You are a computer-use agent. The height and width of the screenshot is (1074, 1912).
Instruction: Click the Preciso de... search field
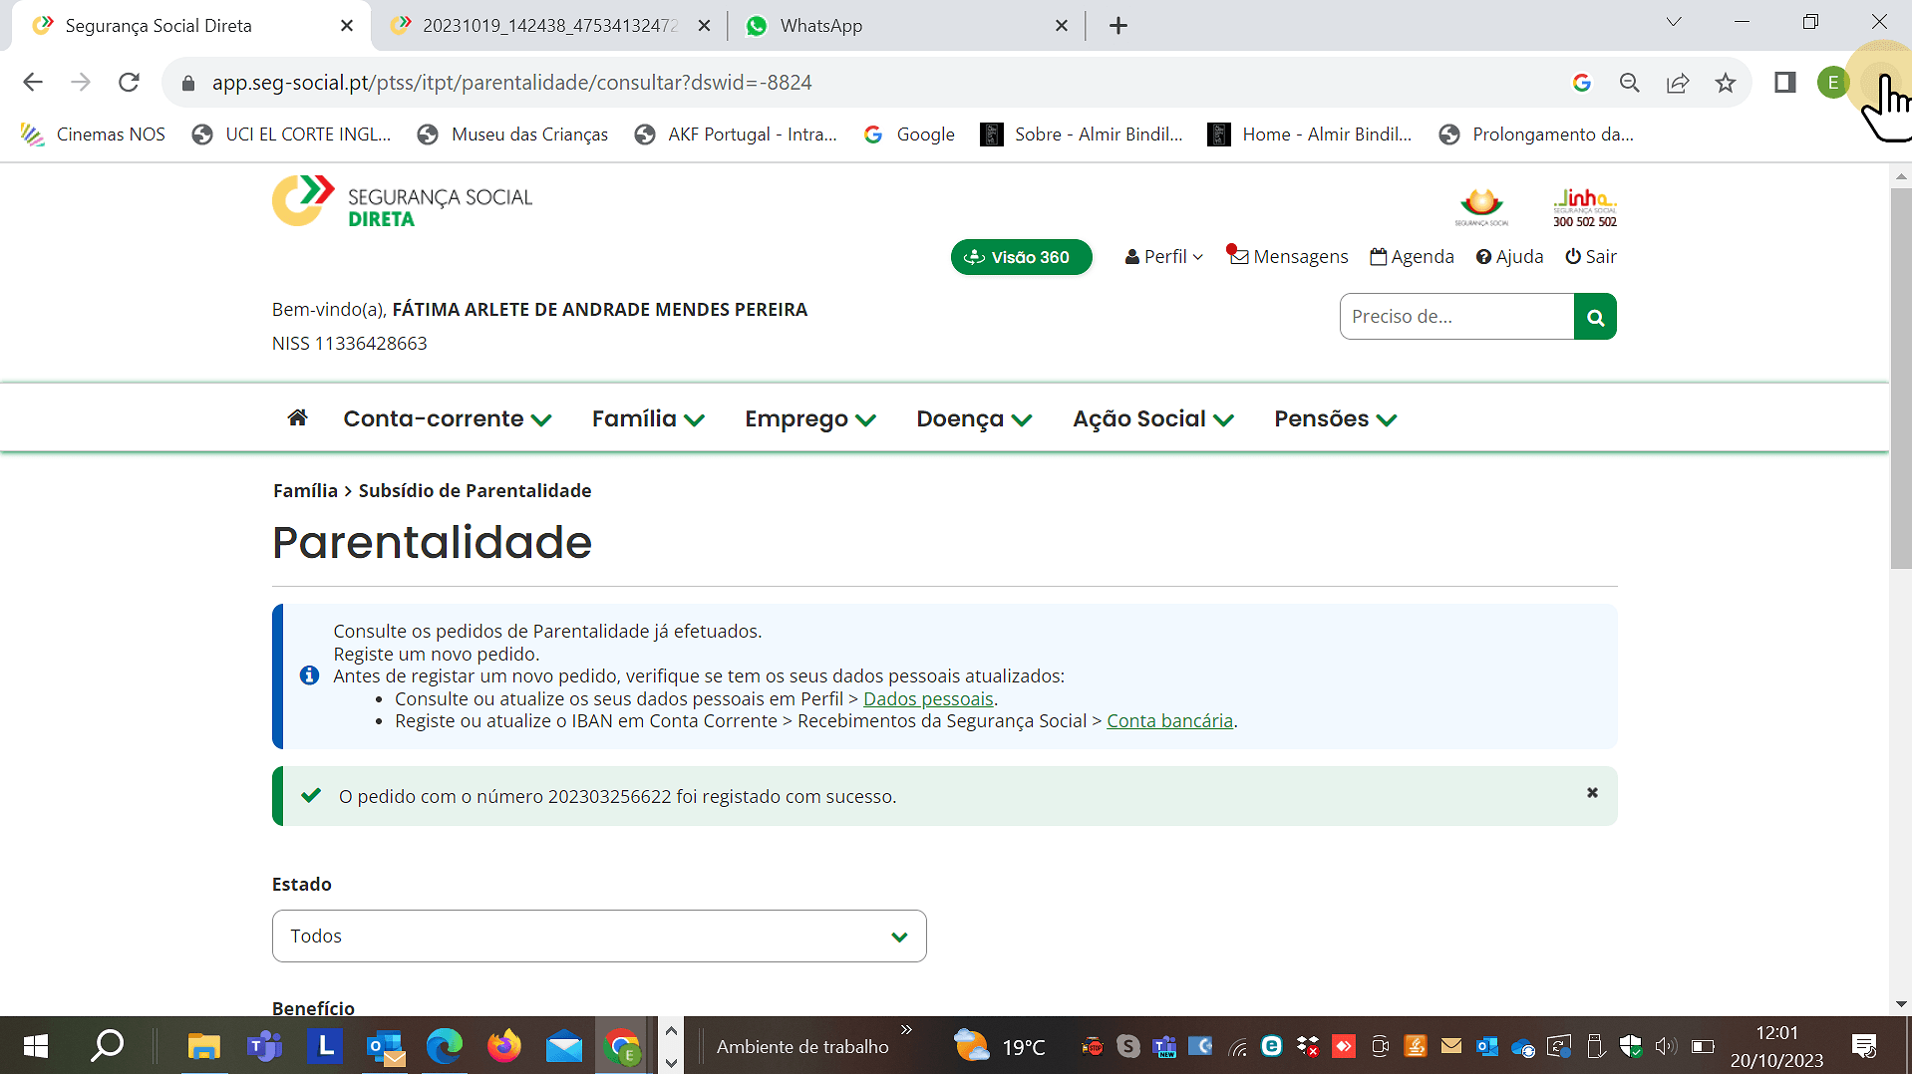tap(1456, 317)
